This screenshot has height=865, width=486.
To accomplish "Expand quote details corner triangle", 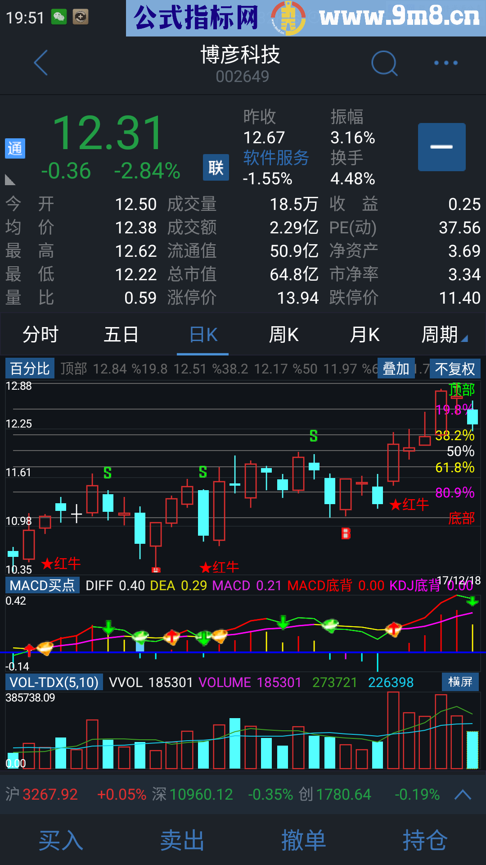I will (10, 180).
